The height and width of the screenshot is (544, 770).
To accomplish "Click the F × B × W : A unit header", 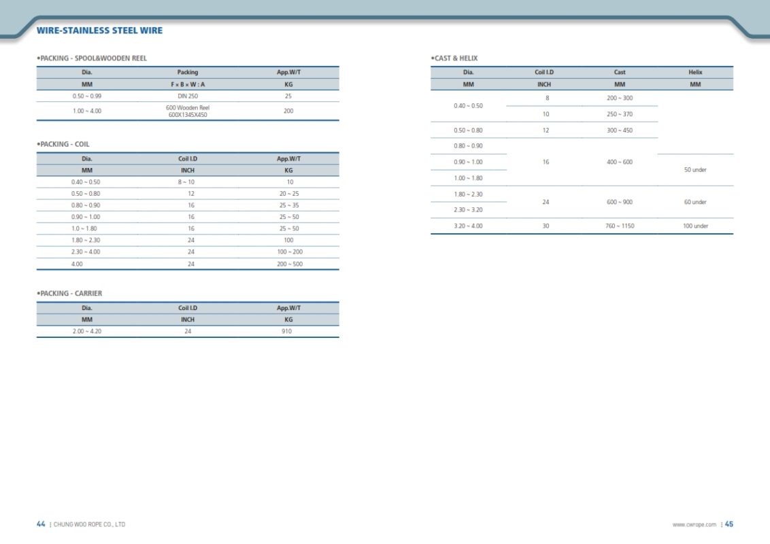I will 188,84.
